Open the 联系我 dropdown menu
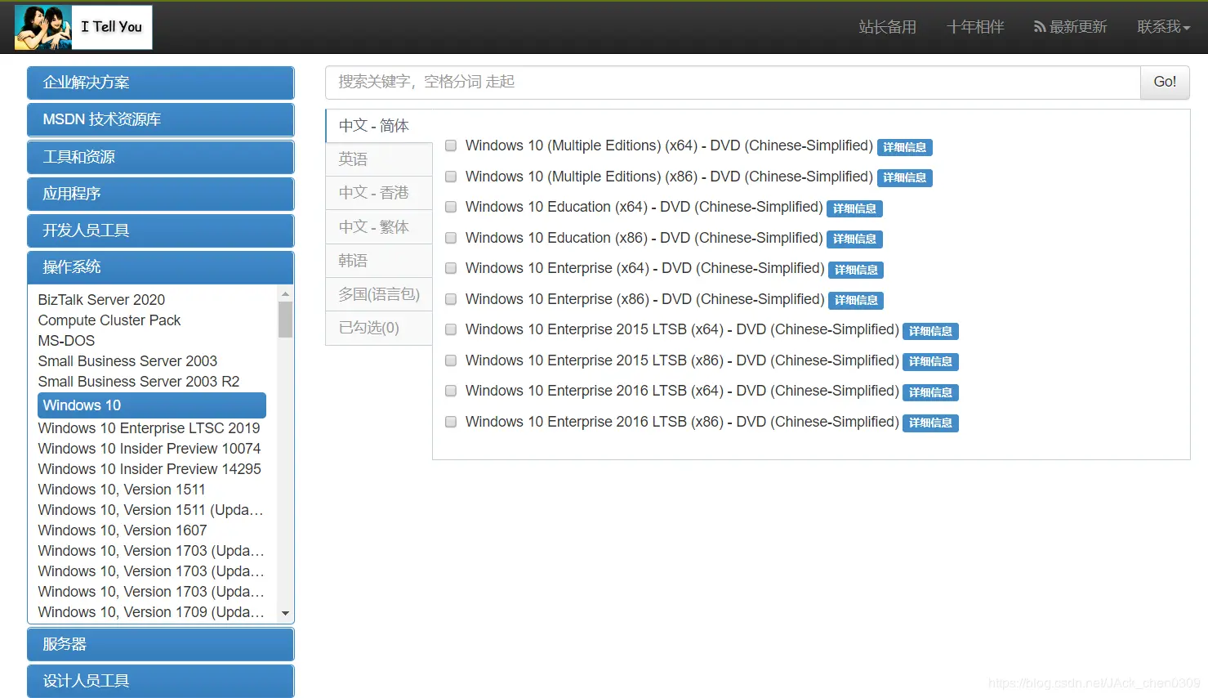Image resolution: width=1208 pixels, height=698 pixels. (1163, 27)
